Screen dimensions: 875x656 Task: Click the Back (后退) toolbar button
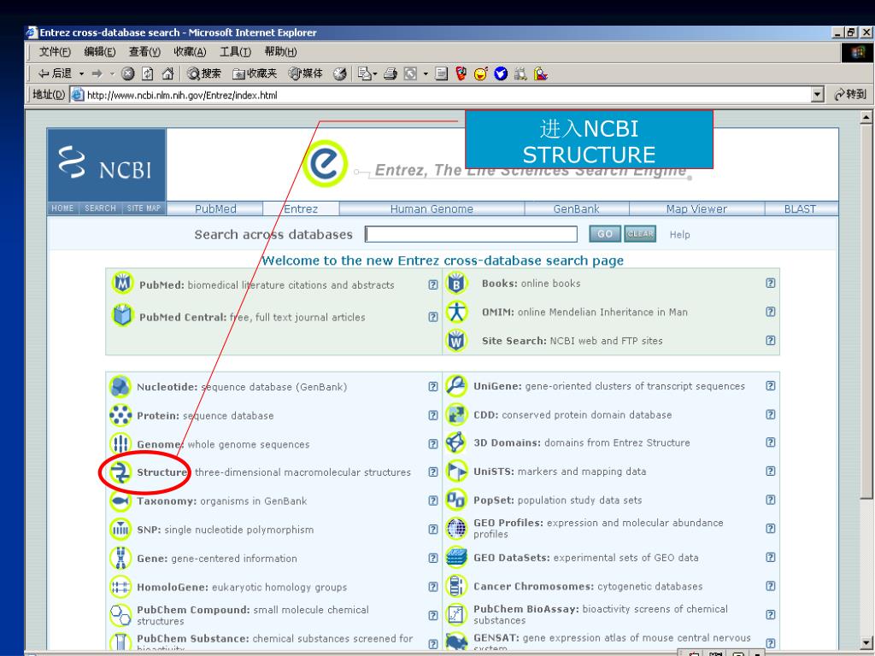point(55,73)
